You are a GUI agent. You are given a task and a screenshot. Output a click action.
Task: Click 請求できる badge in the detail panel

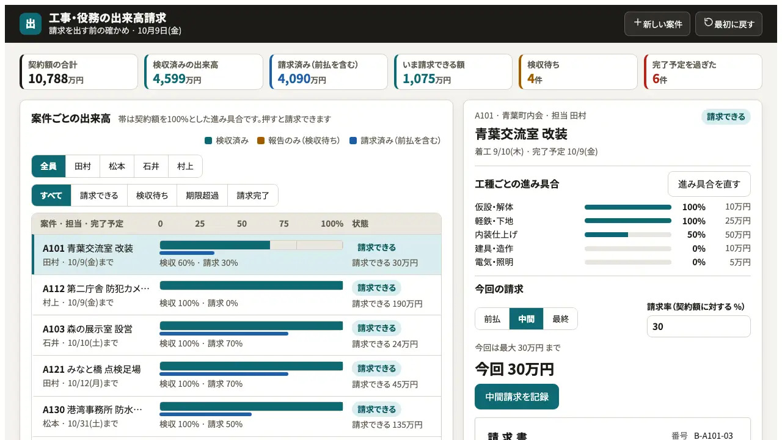726,117
